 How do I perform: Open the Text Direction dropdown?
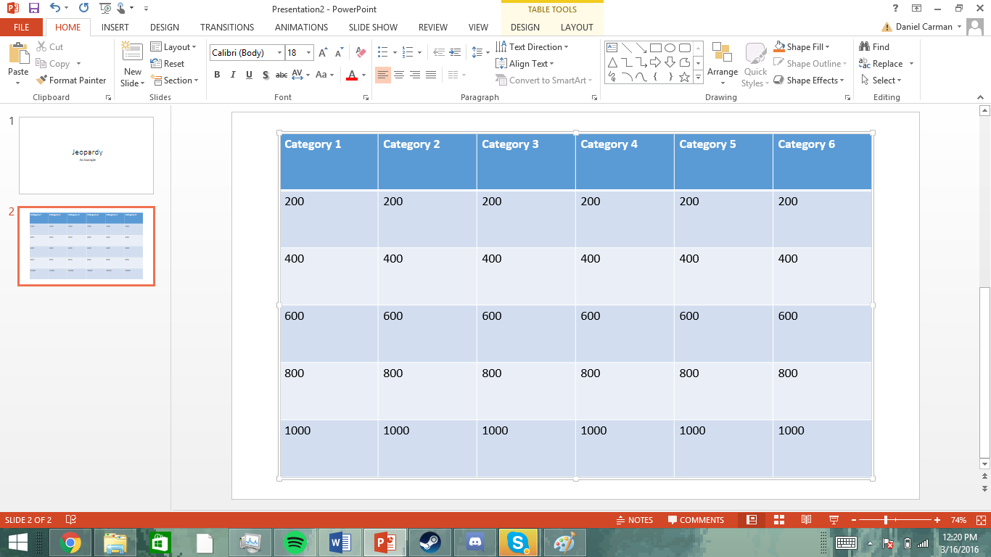532,46
